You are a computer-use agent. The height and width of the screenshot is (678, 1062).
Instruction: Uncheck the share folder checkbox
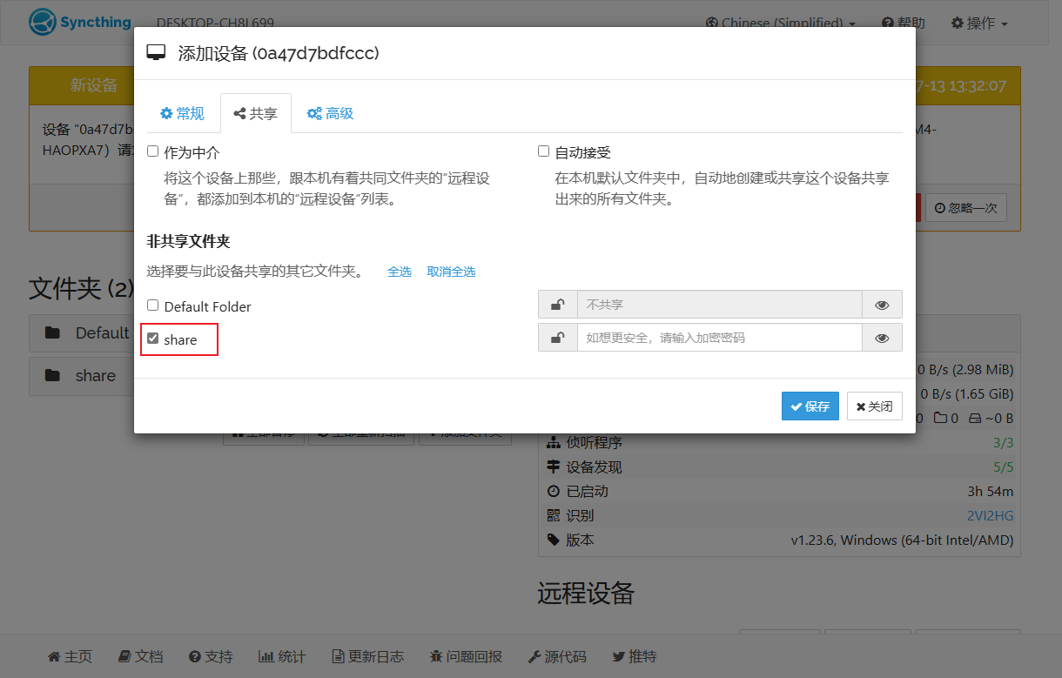point(153,339)
